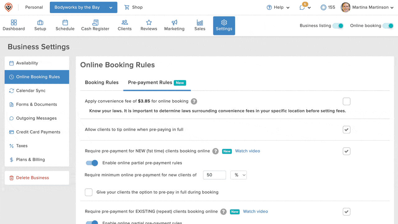Viewport: 398px width, 224px height.
Task: Open the Sales chart icon
Action: 200,22
